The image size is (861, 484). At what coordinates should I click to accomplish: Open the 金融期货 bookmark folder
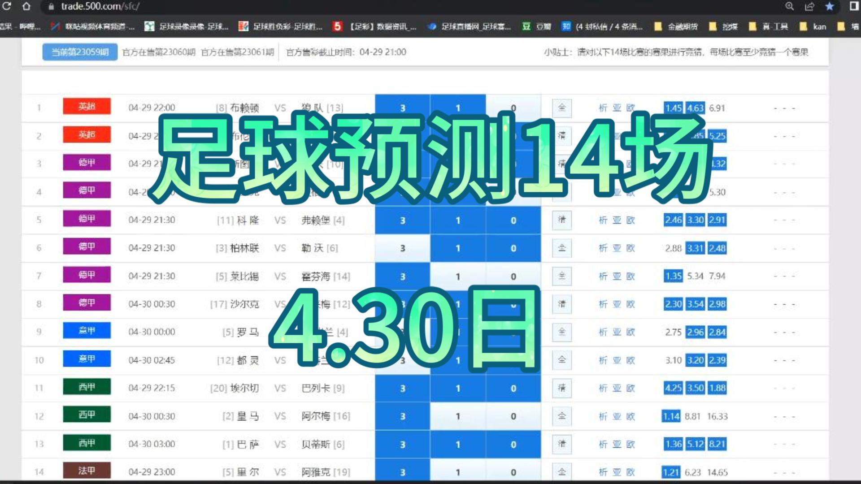[676, 26]
